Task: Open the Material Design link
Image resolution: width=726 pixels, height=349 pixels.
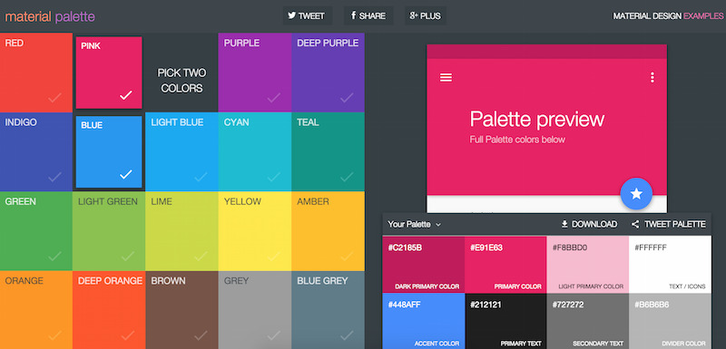Action: [647, 16]
